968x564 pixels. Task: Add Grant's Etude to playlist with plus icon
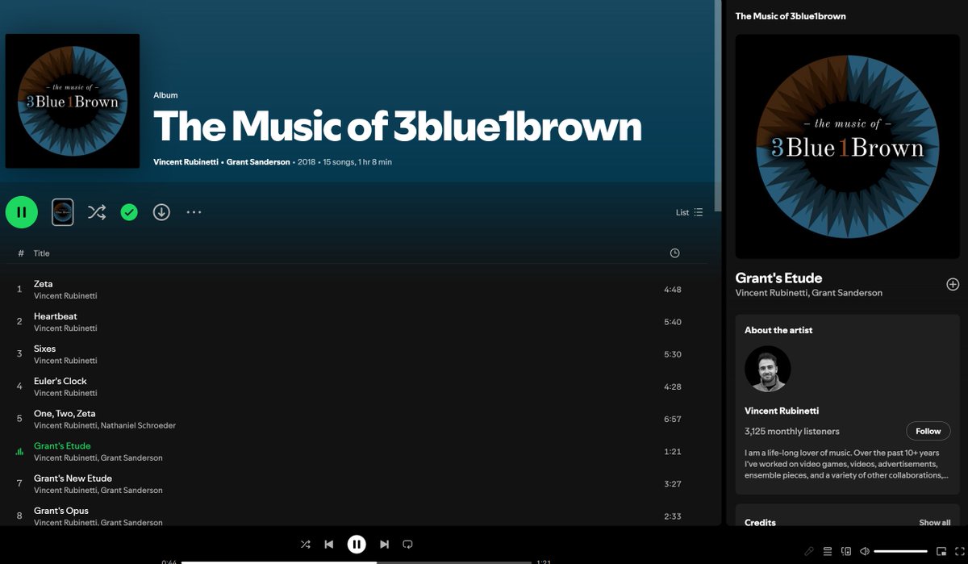(x=953, y=284)
